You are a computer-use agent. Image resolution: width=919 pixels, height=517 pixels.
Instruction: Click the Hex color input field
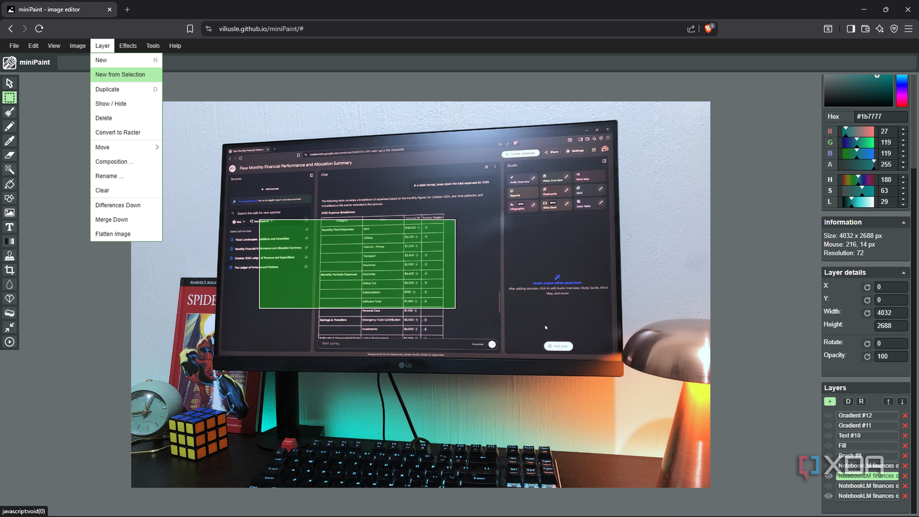(881, 116)
